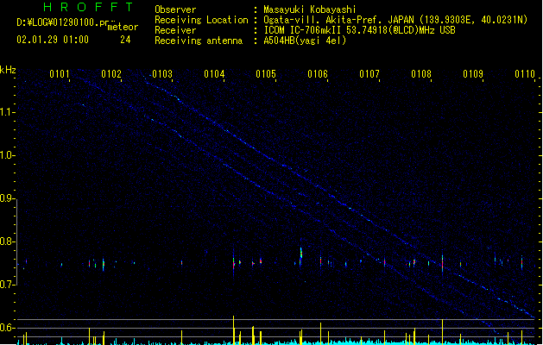543x345 pixels.
Task: Click the 1.0 kHz axis label
Action: pyautogui.click(x=7, y=155)
